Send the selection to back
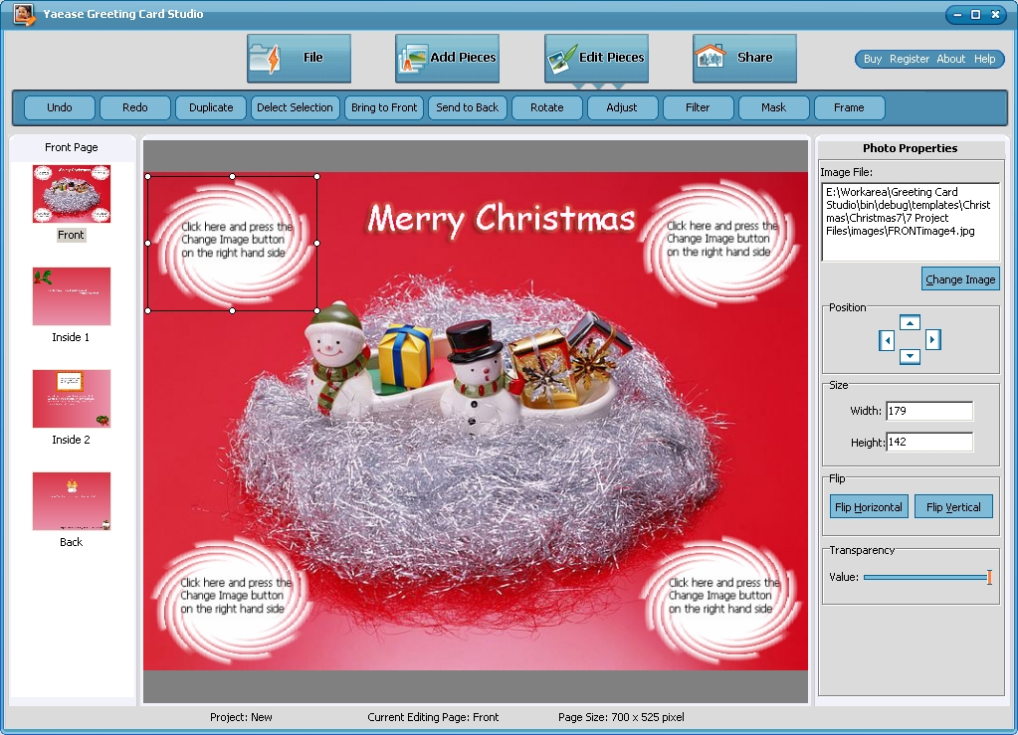1018x735 pixels. click(x=468, y=107)
